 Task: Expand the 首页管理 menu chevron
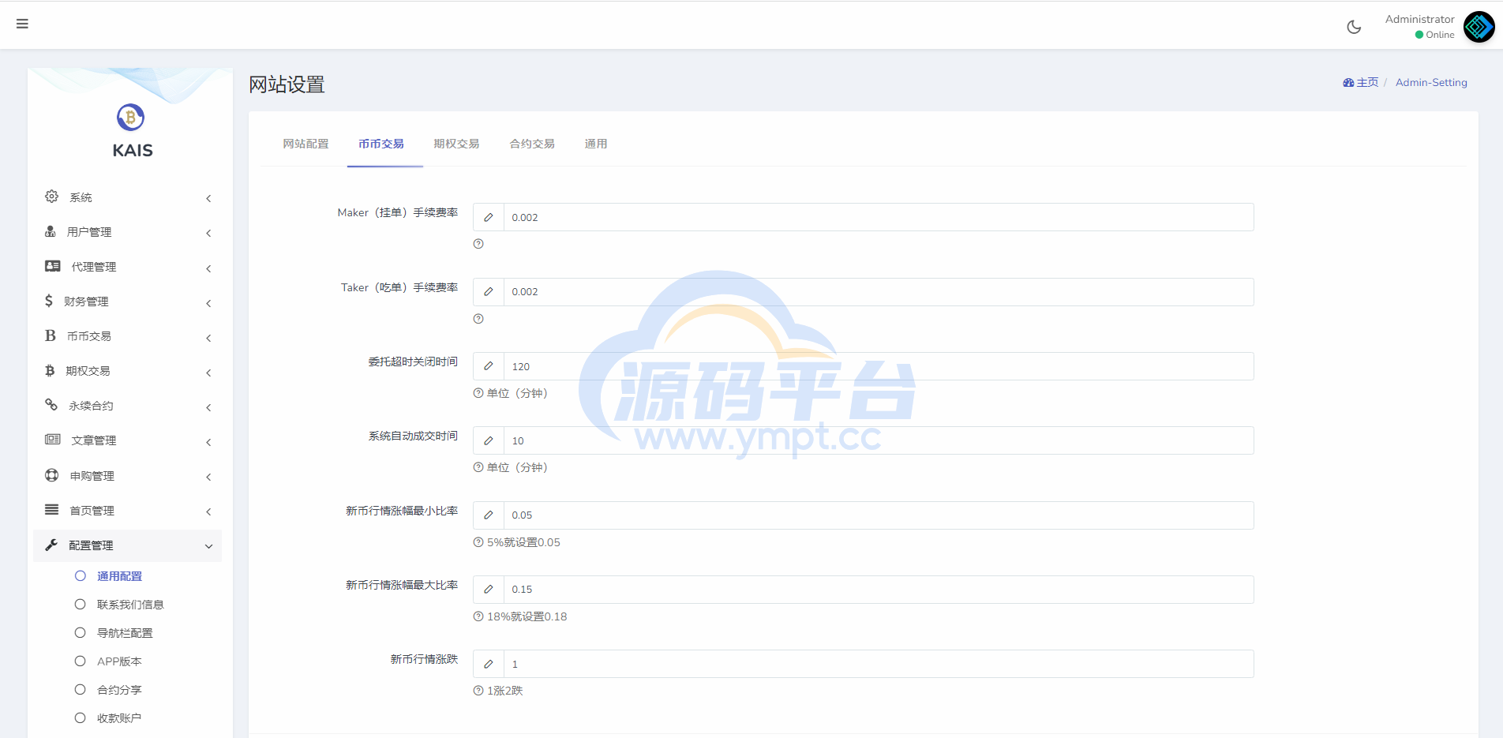point(208,511)
